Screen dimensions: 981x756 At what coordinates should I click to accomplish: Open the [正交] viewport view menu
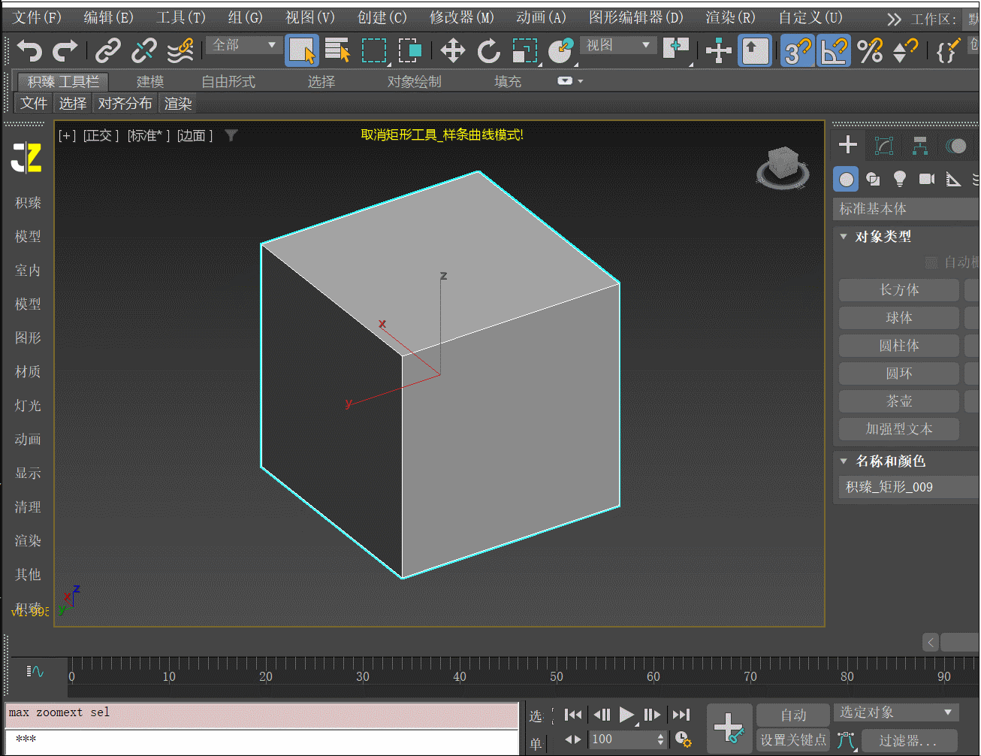[x=101, y=135]
